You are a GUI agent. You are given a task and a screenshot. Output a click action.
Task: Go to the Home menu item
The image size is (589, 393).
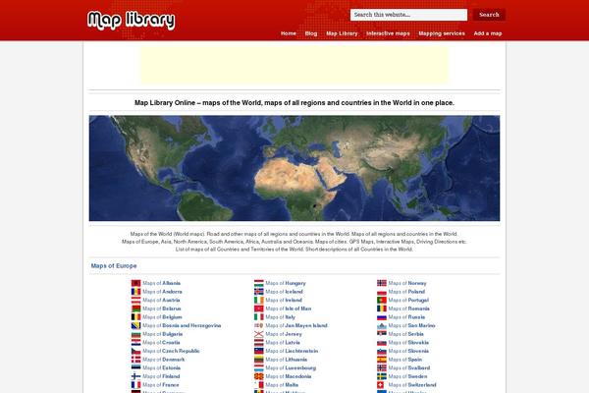(x=288, y=33)
